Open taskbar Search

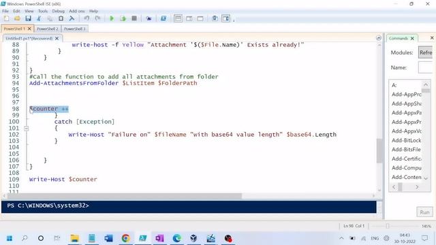[x=25, y=238]
